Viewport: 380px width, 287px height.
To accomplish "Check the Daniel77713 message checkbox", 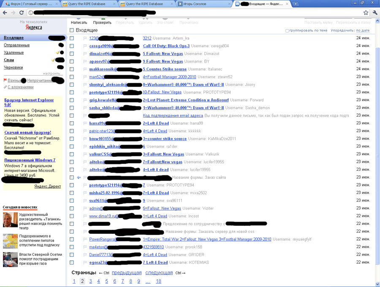I will click(71, 255).
